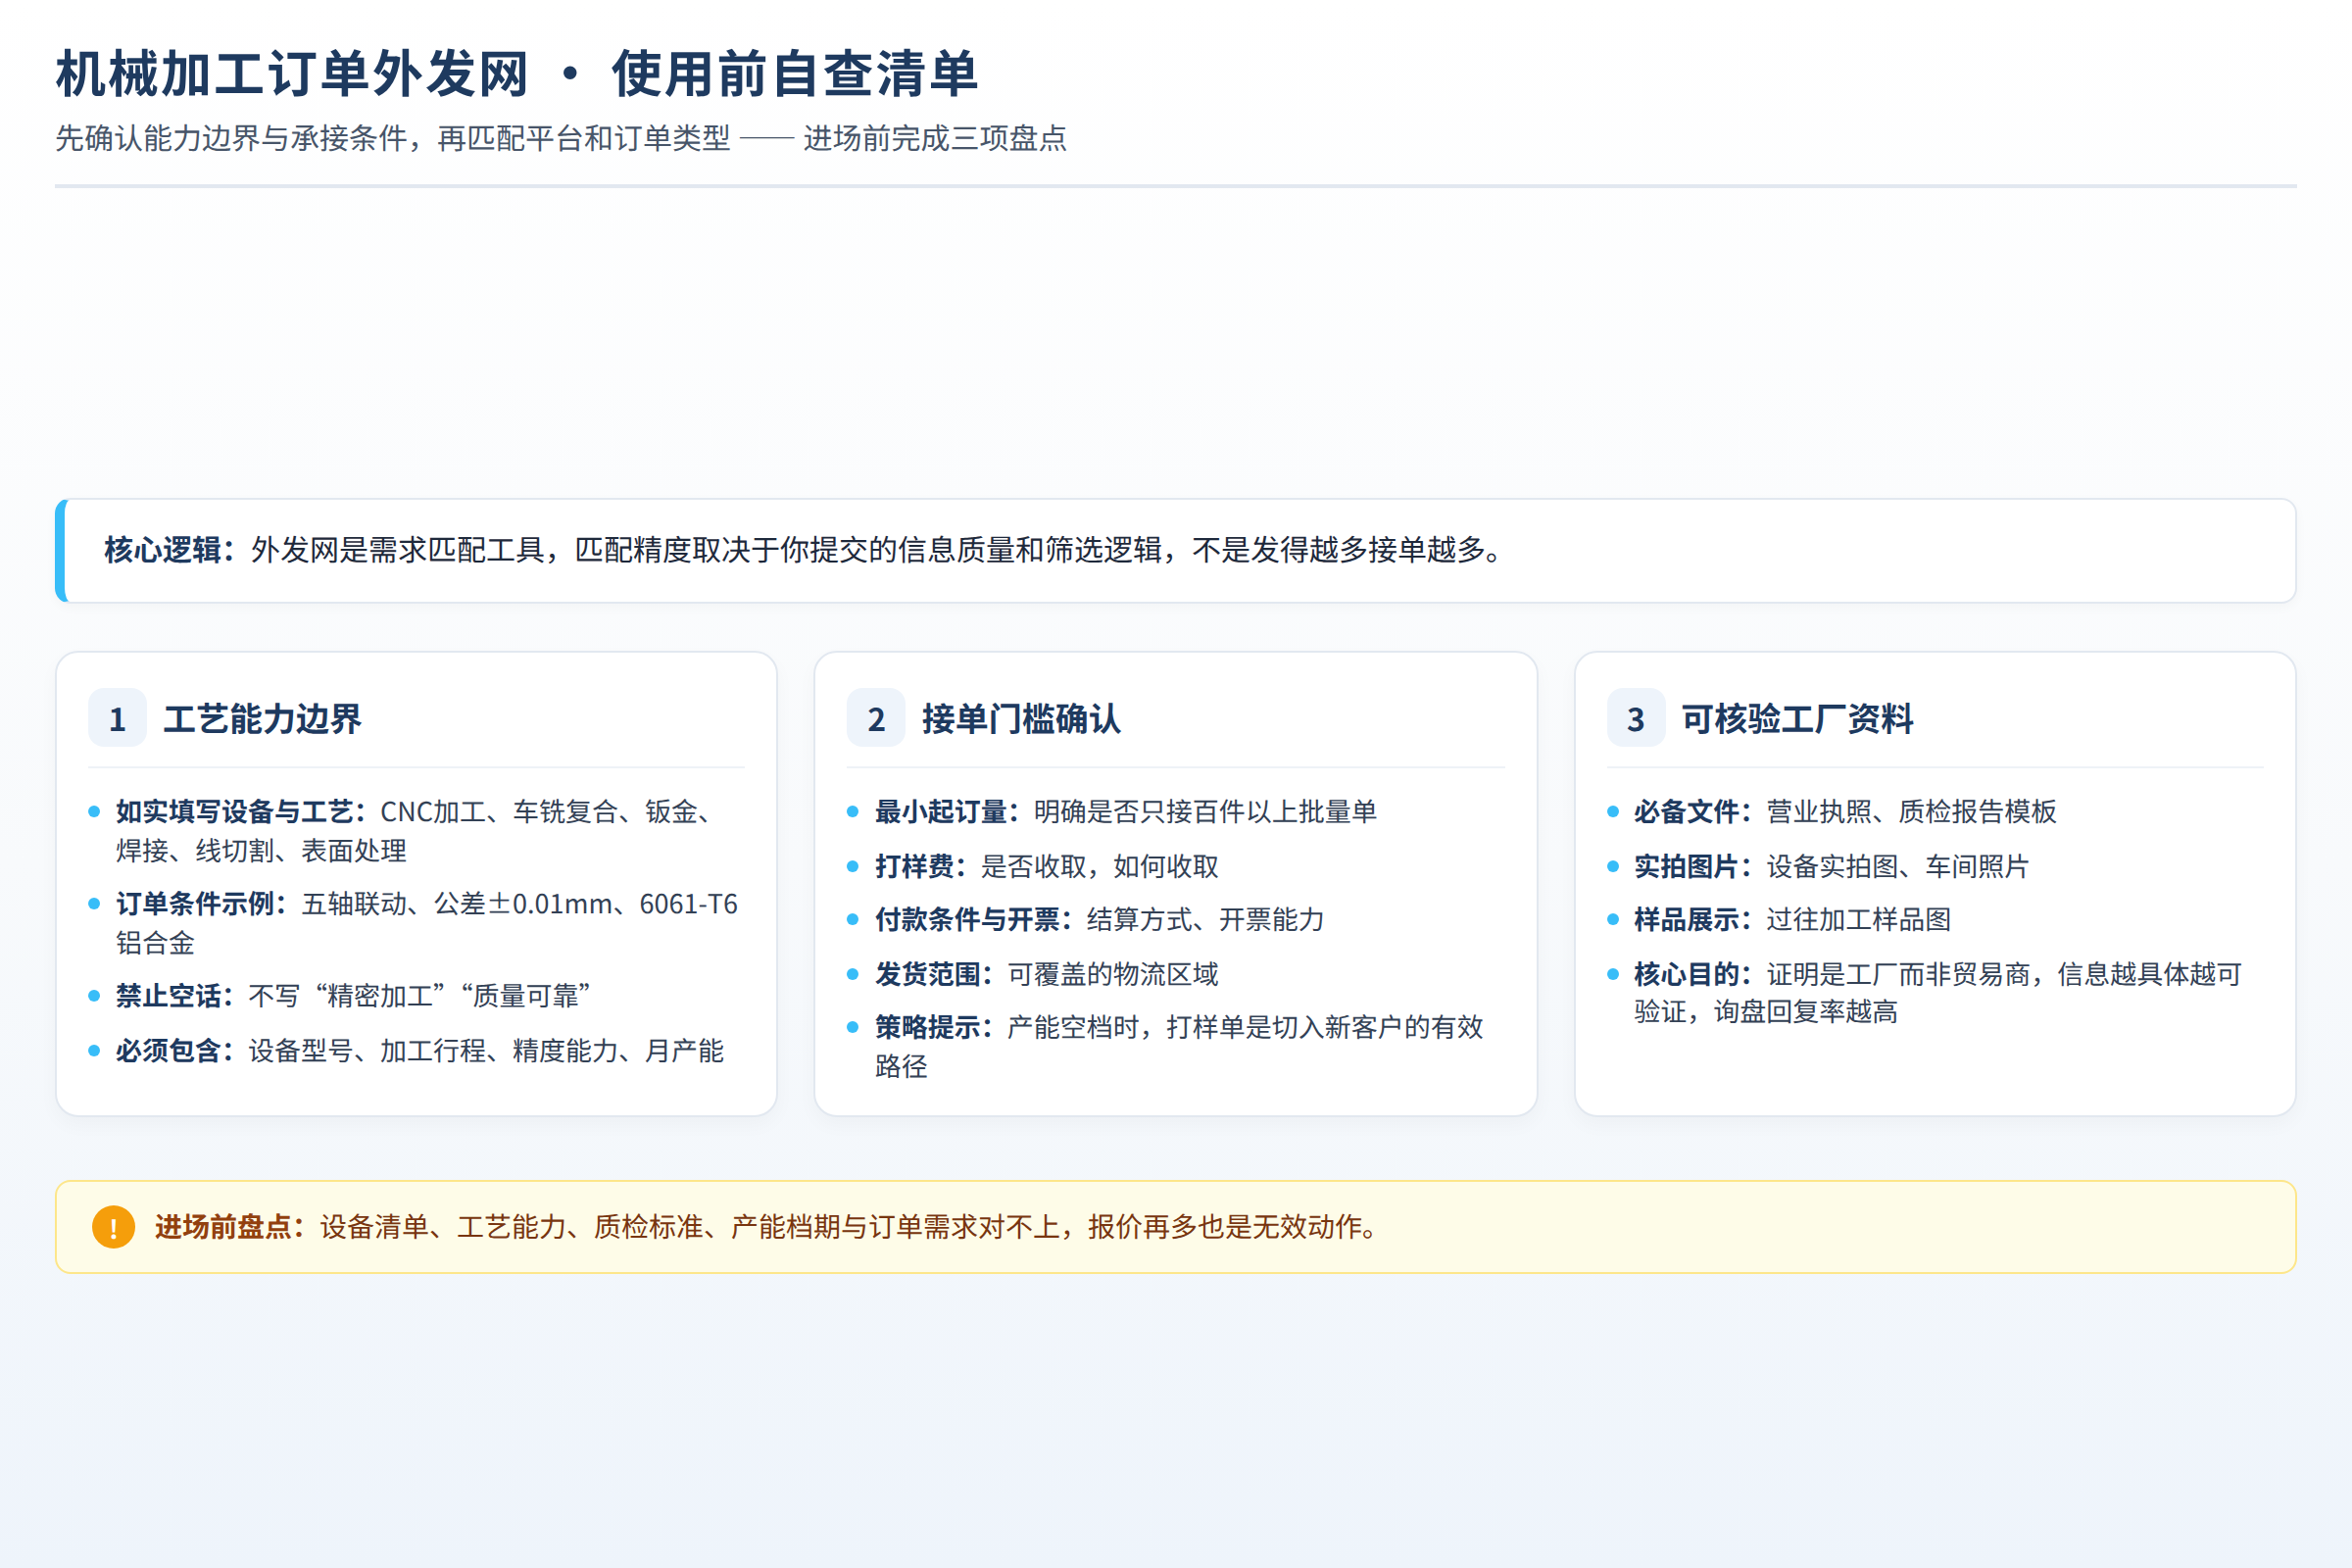Click the 接单门槛确认 card heading

tap(1021, 718)
